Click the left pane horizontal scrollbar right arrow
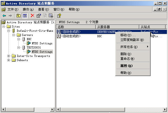The image size is (168, 113). 52,109
